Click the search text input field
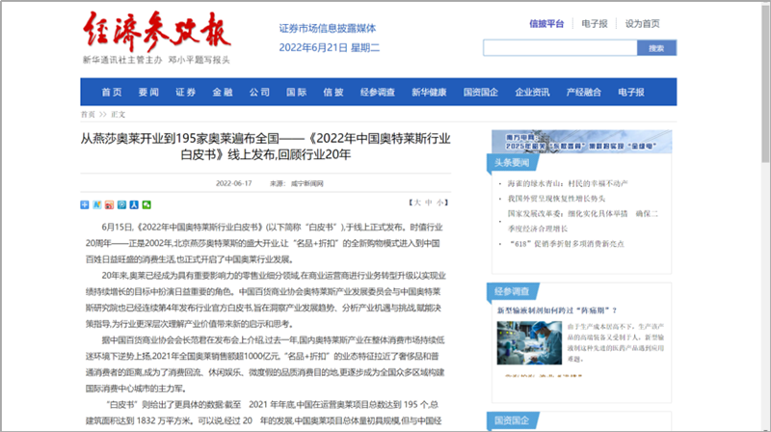This screenshot has width=771, height=432. [x=559, y=47]
